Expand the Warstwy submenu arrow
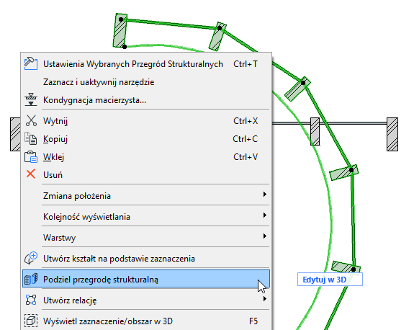The width and height of the screenshot is (414, 330). click(264, 236)
